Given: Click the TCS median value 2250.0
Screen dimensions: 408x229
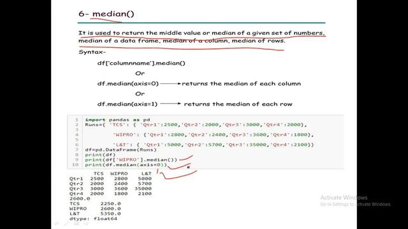Looking at the screenshot, I should 110,204.
